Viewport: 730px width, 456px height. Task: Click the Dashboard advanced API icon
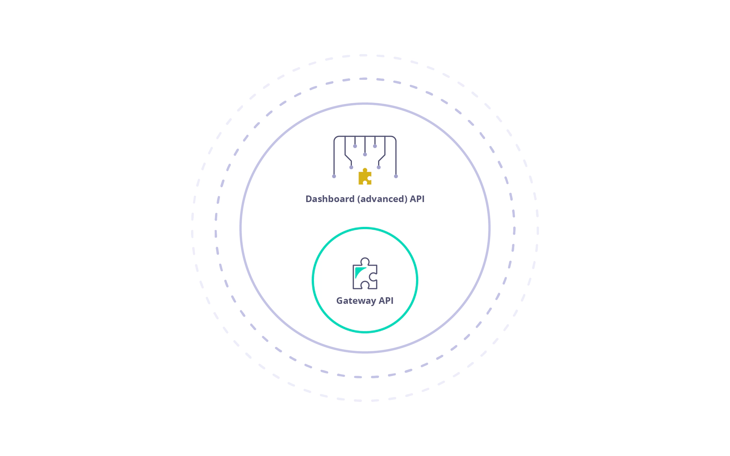[365, 160]
